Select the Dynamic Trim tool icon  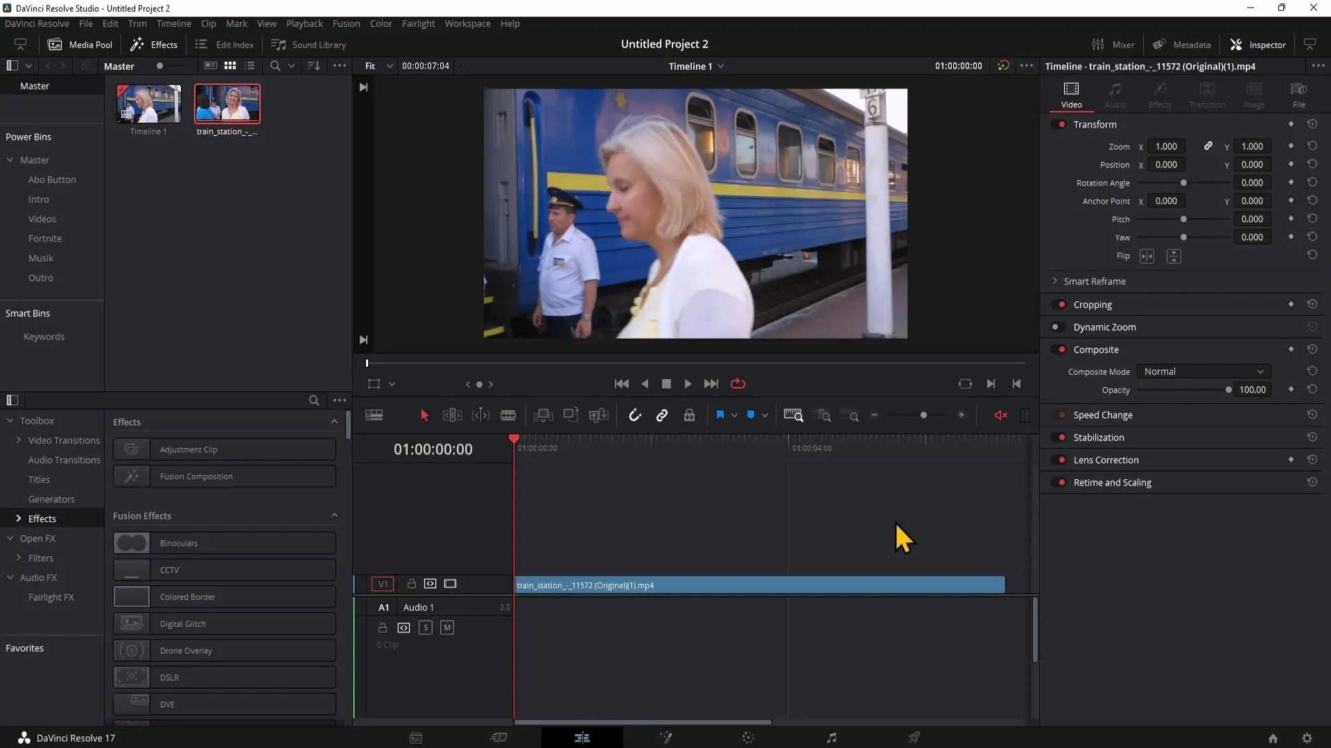(x=482, y=416)
